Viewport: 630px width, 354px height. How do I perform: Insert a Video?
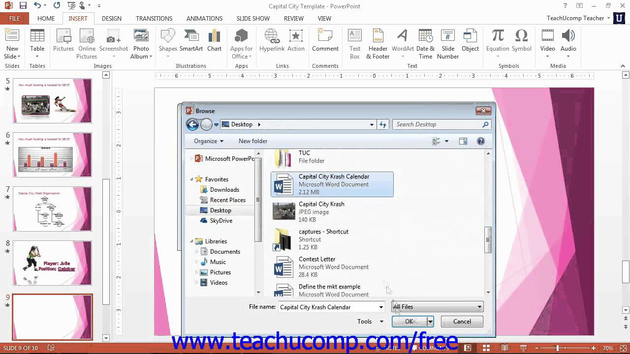[547, 43]
